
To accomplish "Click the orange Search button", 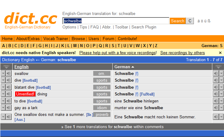I will (178, 21).
